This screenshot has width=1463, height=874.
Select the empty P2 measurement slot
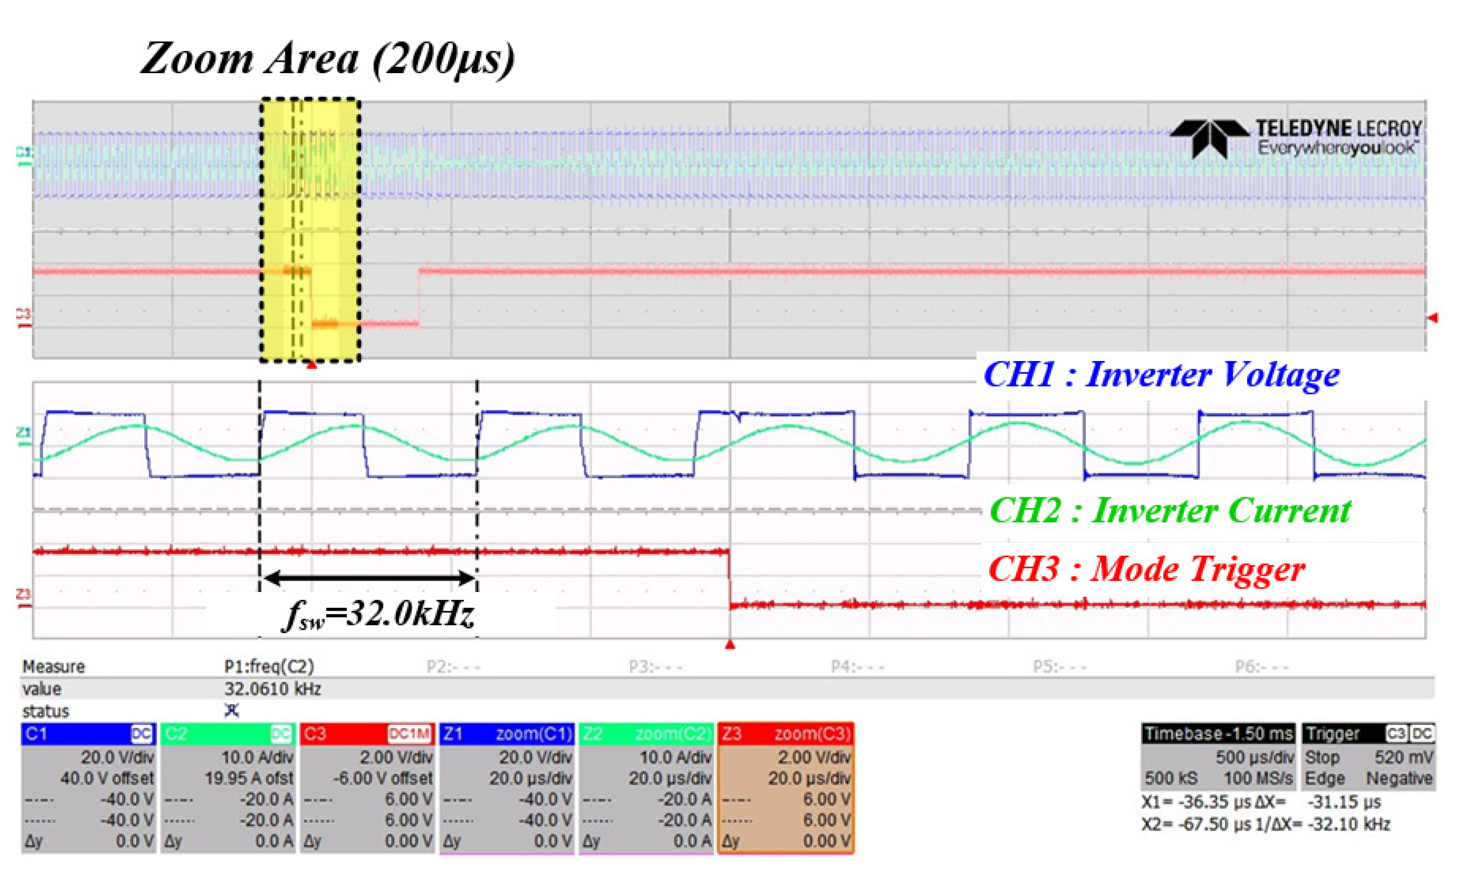[453, 667]
